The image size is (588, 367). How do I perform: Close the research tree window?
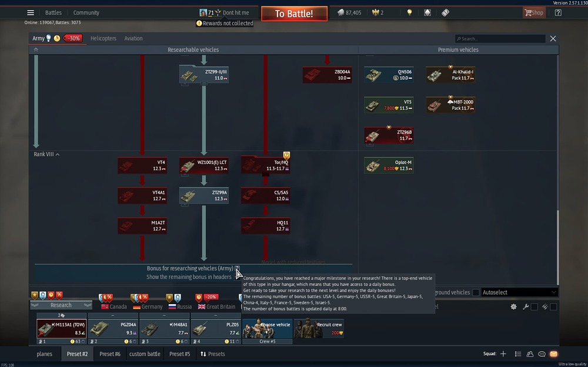point(553,39)
